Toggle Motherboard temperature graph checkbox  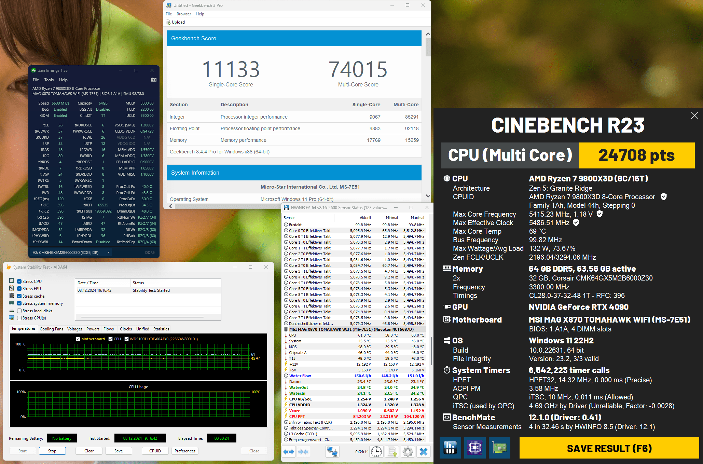[x=78, y=339]
